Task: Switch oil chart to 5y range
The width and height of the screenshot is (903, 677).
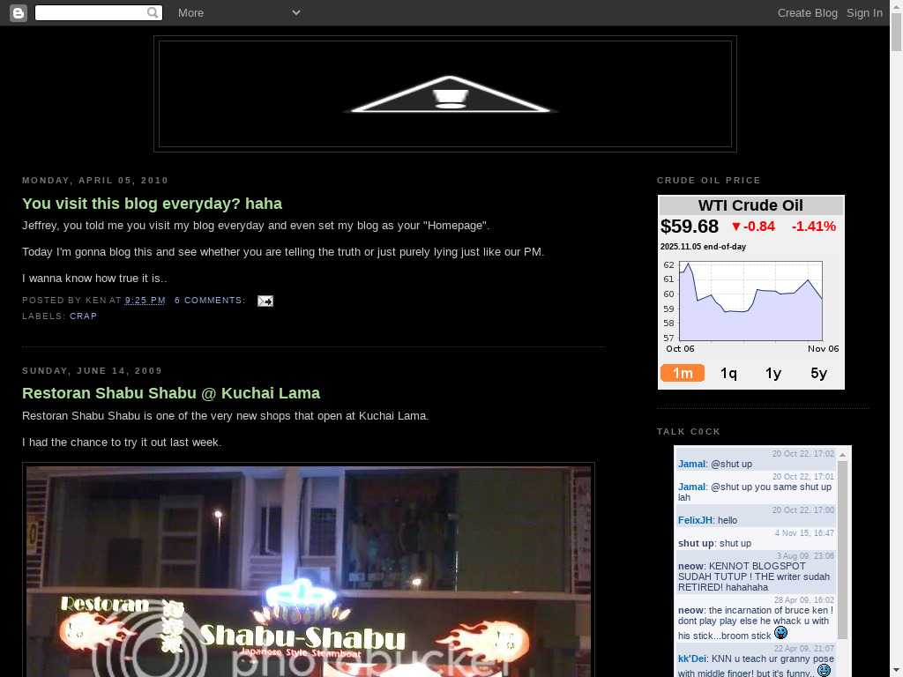Action: point(819,373)
